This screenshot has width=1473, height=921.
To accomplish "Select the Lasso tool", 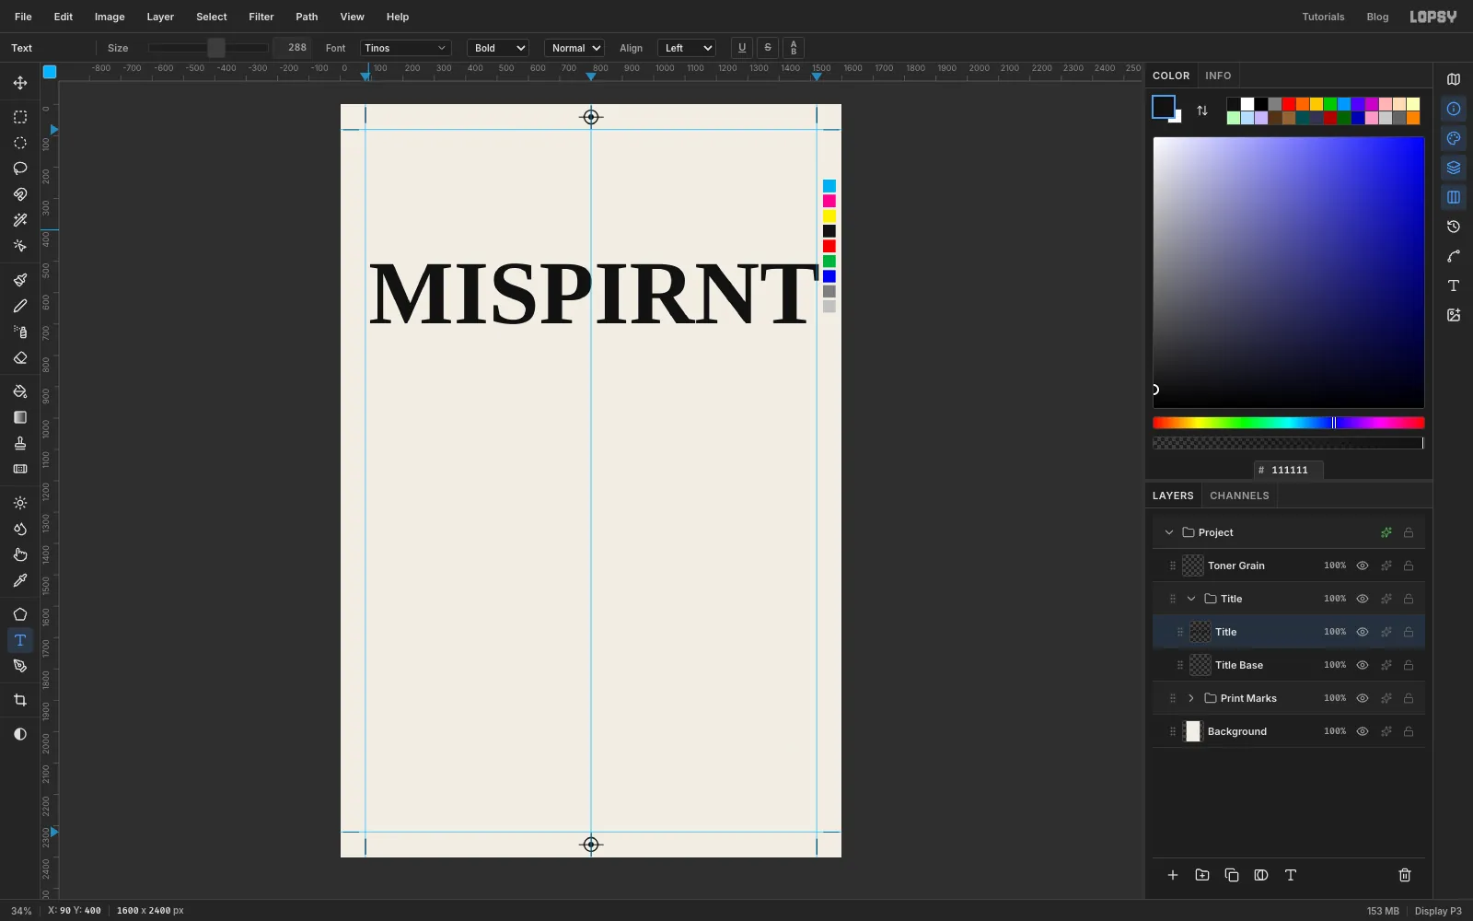I will click(x=20, y=169).
